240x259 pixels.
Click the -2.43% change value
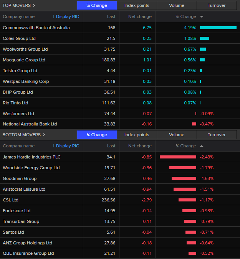coord(207,157)
